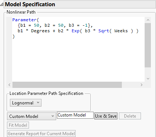Open the Custom Model selection dropdown
This screenshot has width=156, height=137.
click(32, 116)
